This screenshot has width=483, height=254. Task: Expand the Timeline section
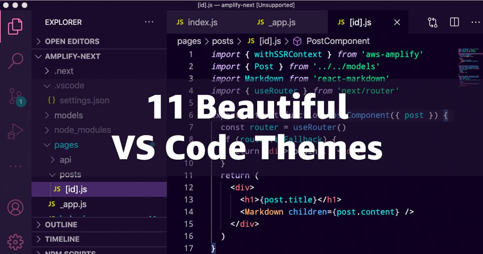62,239
